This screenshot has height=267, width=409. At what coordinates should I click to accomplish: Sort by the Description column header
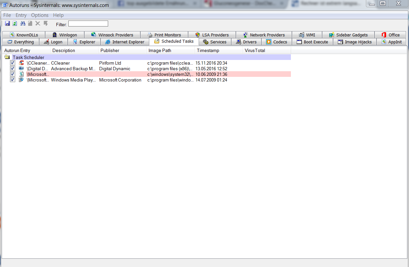(75, 50)
